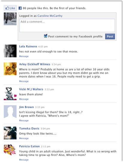This screenshot has width=123, height=162.
Task: Click the Facebook logo icon
Action: pyautogui.click(x=20, y=8)
